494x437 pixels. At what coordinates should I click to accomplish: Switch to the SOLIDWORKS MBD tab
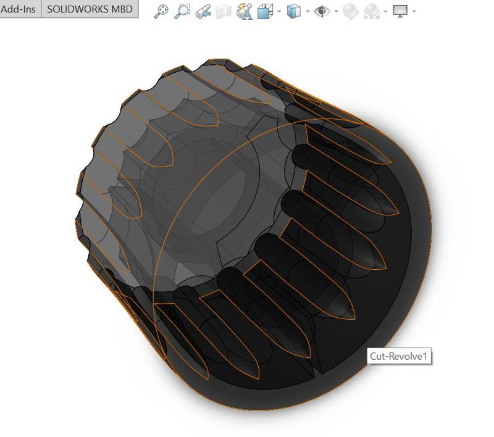[90, 9]
